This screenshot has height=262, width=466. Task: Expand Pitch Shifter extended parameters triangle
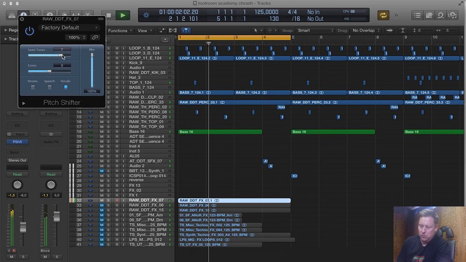tap(24, 103)
